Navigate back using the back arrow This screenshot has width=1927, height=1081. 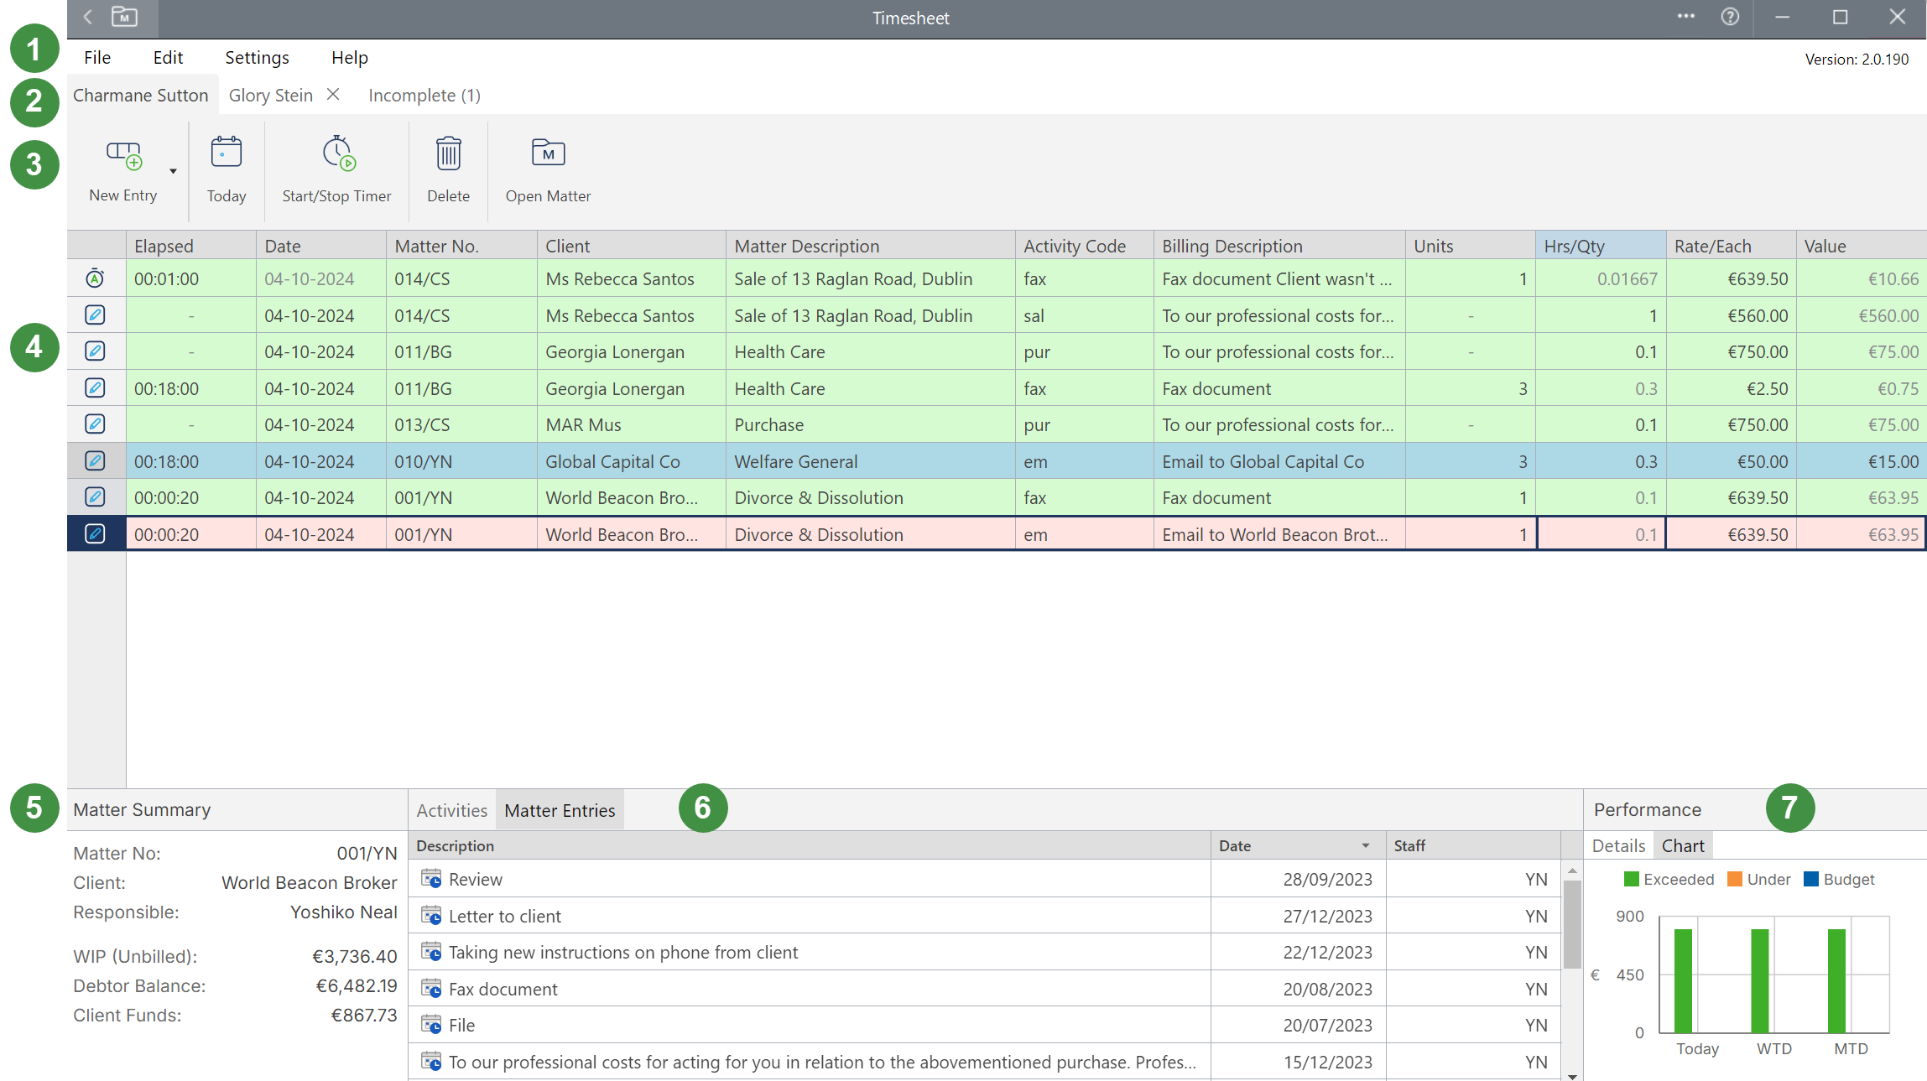click(x=87, y=18)
